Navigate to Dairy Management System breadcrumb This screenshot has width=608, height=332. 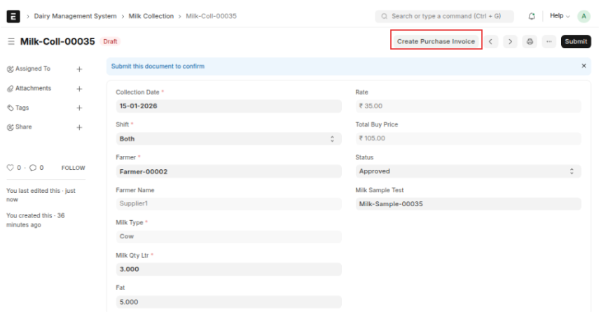(x=75, y=16)
